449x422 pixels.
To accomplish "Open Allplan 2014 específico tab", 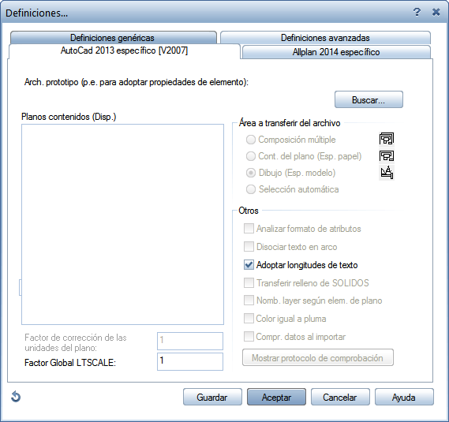I will click(336, 52).
